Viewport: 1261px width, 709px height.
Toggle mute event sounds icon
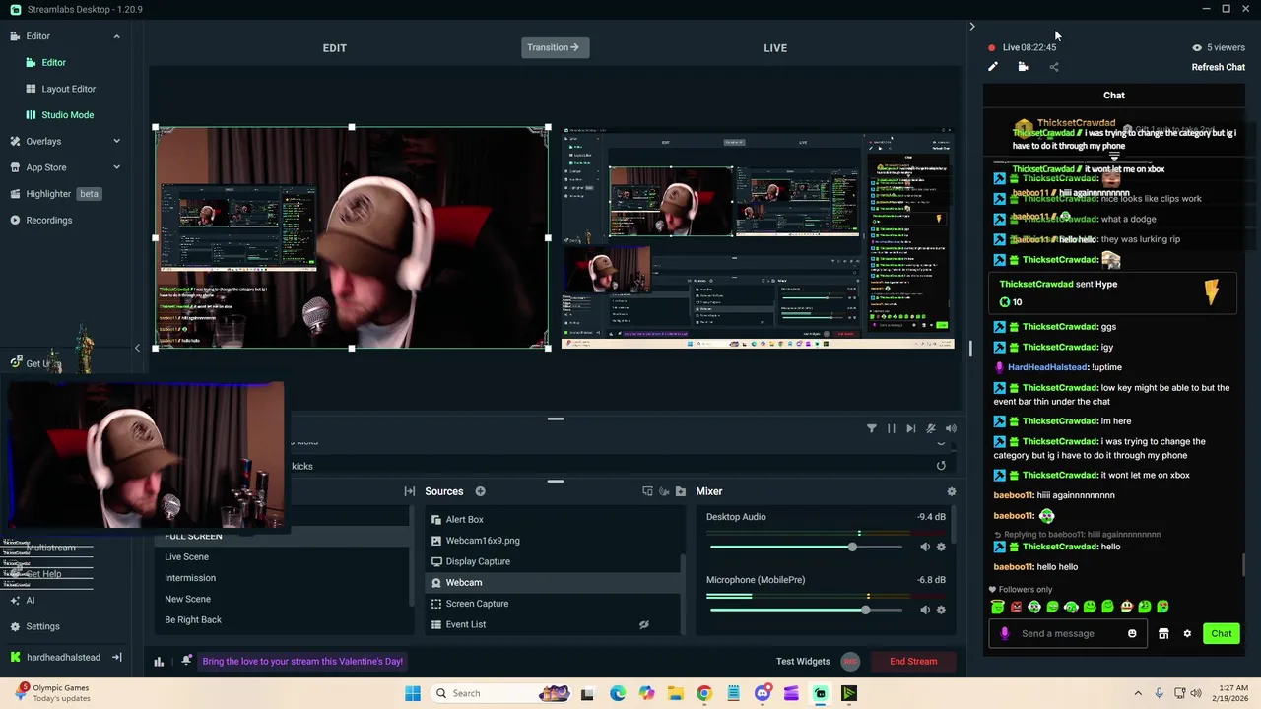click(931, 428)
